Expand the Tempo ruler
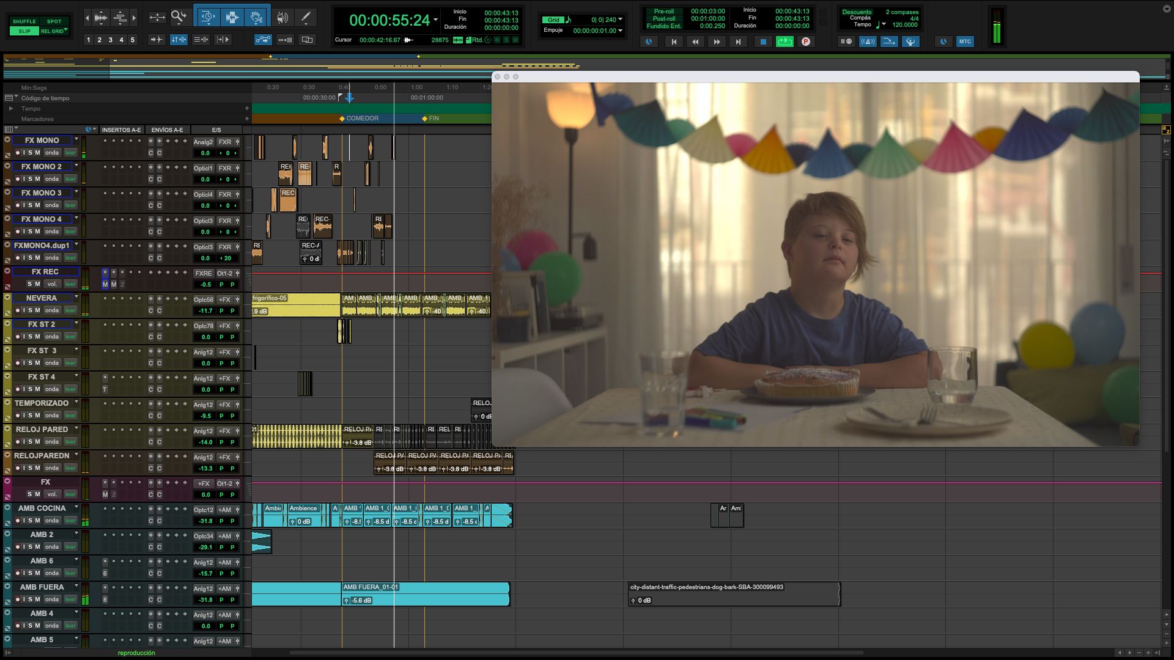The width and height of the screenshot is (1174, 660). point(11,108)
